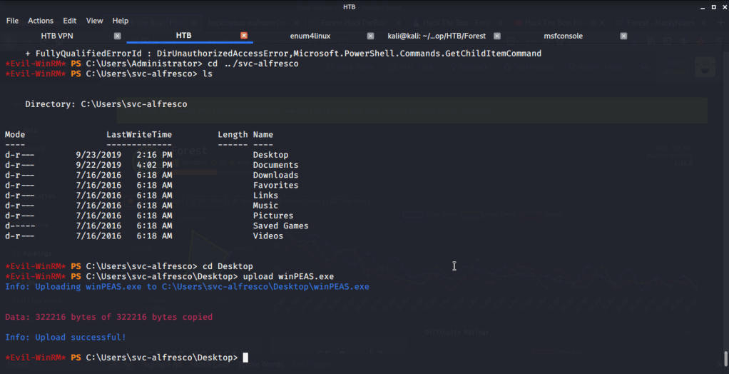The image size is (729, 374).
Task: Switch to the msfconsole tab
Action: tap(564, 36)
